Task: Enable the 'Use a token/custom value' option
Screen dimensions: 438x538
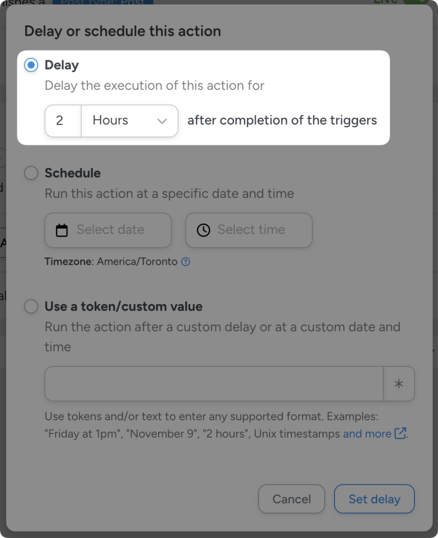Action: tap(31, 306)
